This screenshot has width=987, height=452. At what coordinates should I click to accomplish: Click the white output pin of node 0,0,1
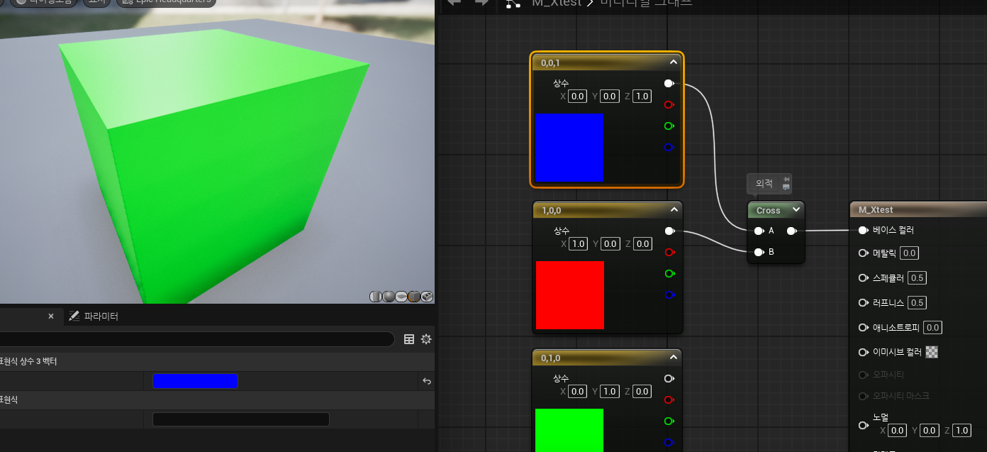tap(669, 84)
